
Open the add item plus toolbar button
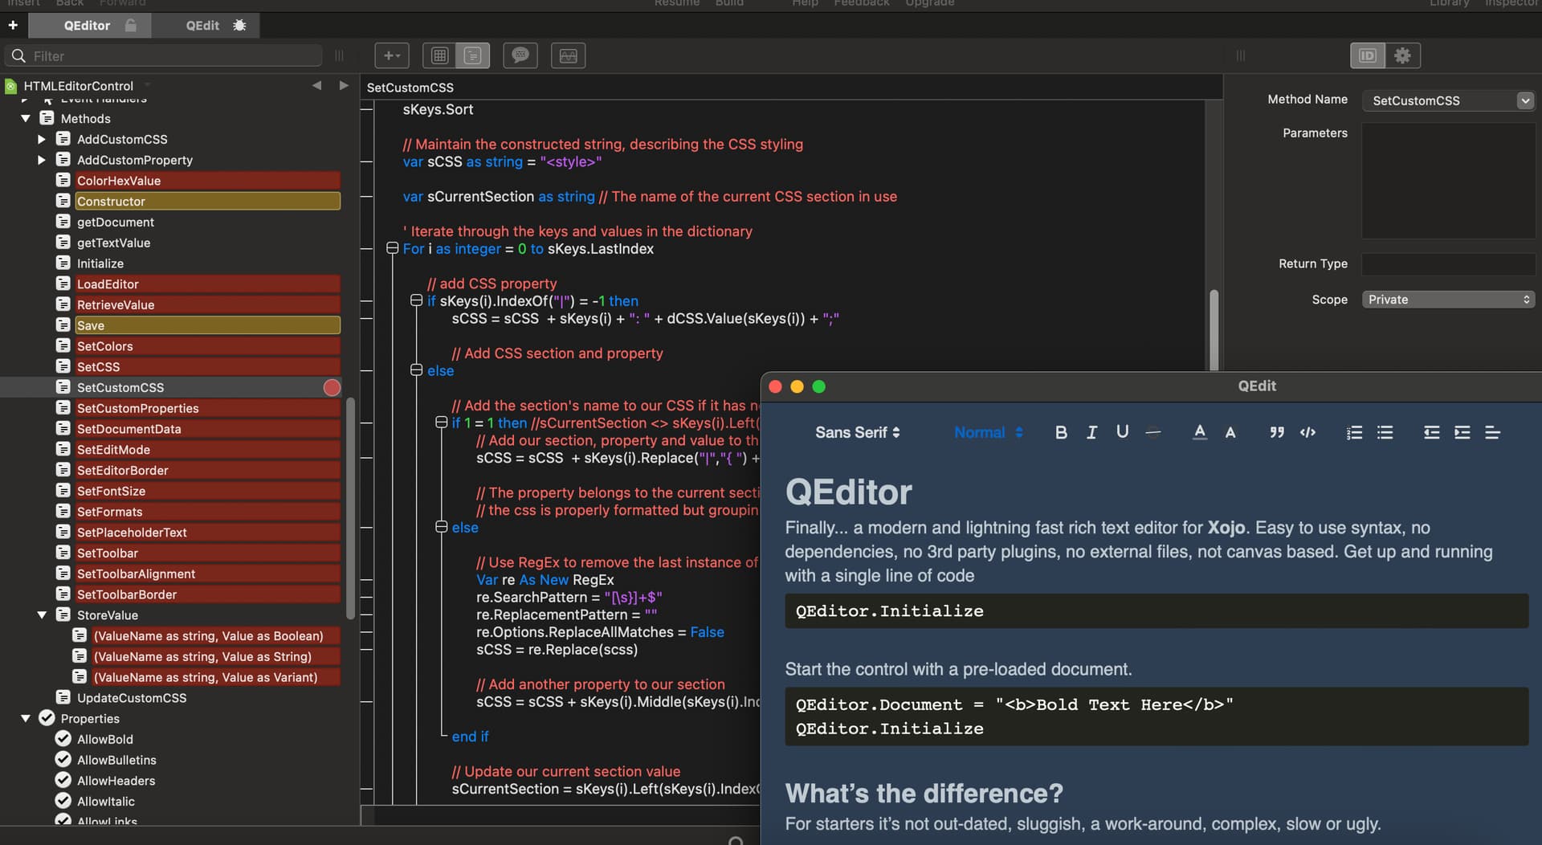tap(392, 55)
